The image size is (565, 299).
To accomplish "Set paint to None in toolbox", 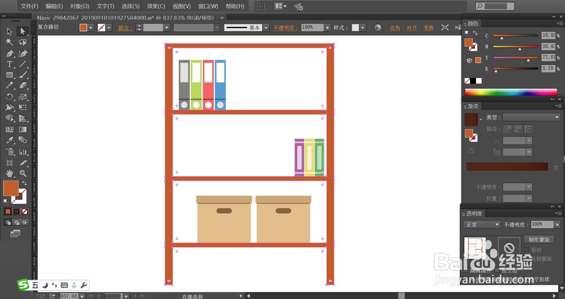I will (x=25, y=212).
